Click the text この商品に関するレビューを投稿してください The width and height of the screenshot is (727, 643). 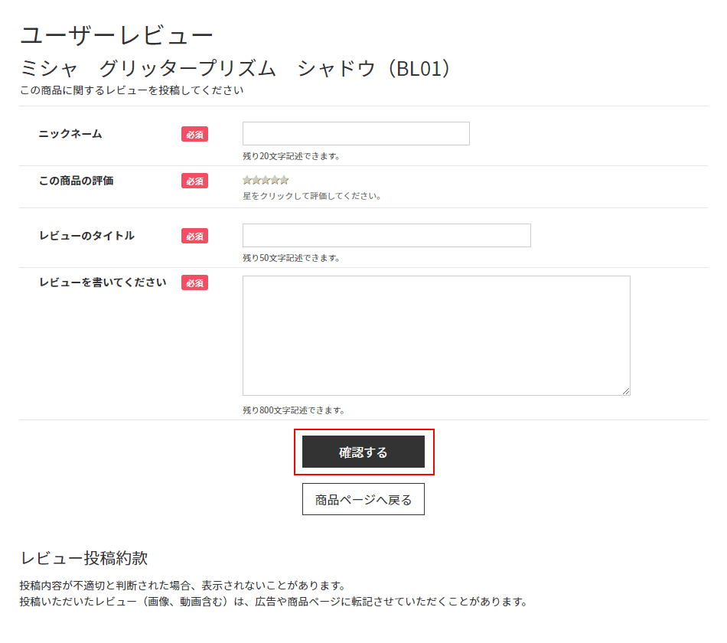[x=132, y=90]
